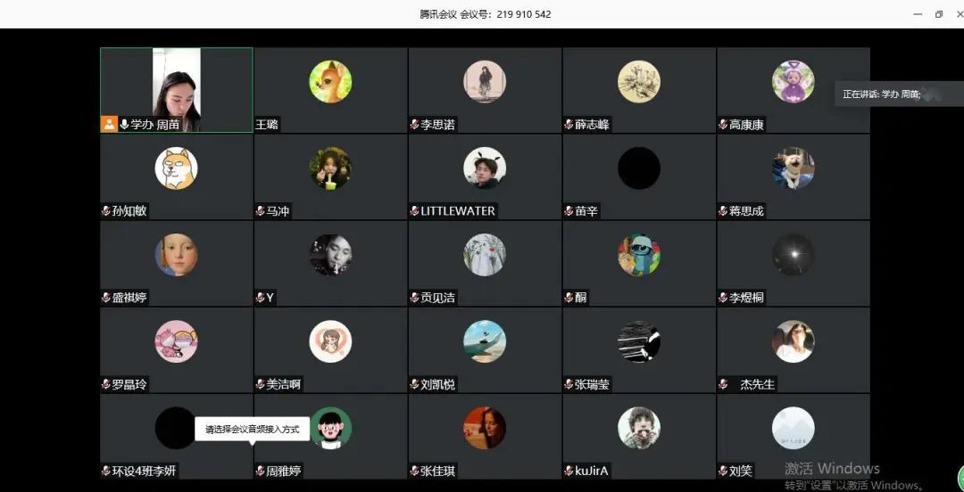The height and width of the screenshot is (492, 964).
Task: Select 张佳琪's red-toned avatar
Action: tap(485, 428)
